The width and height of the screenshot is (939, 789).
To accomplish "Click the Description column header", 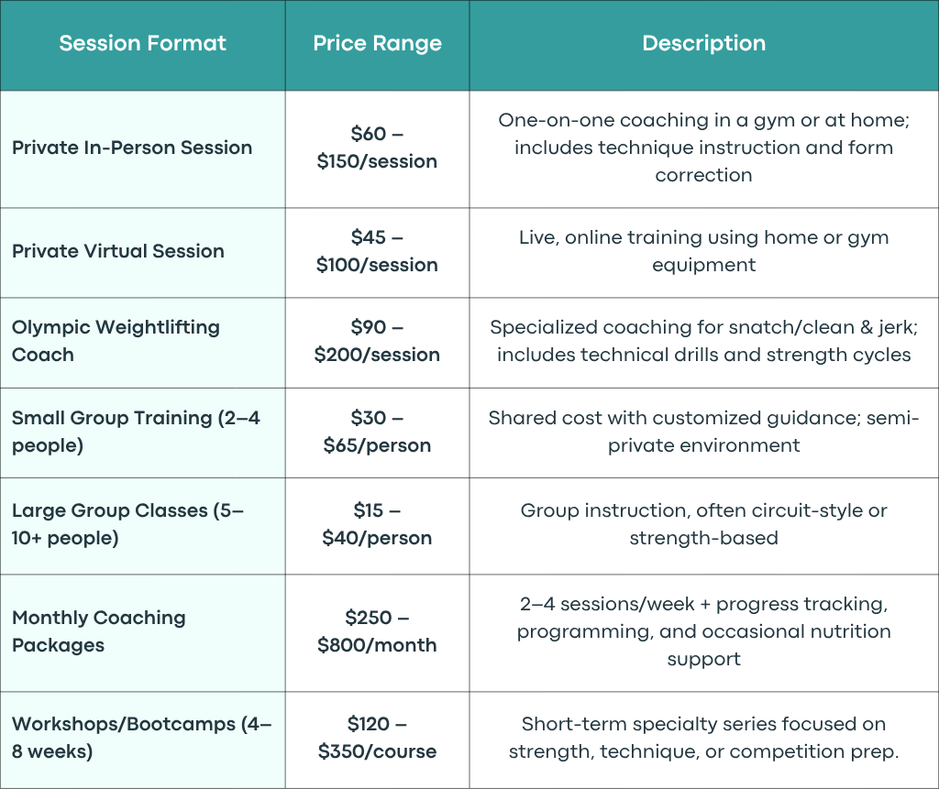I will (x=703, y=43).
